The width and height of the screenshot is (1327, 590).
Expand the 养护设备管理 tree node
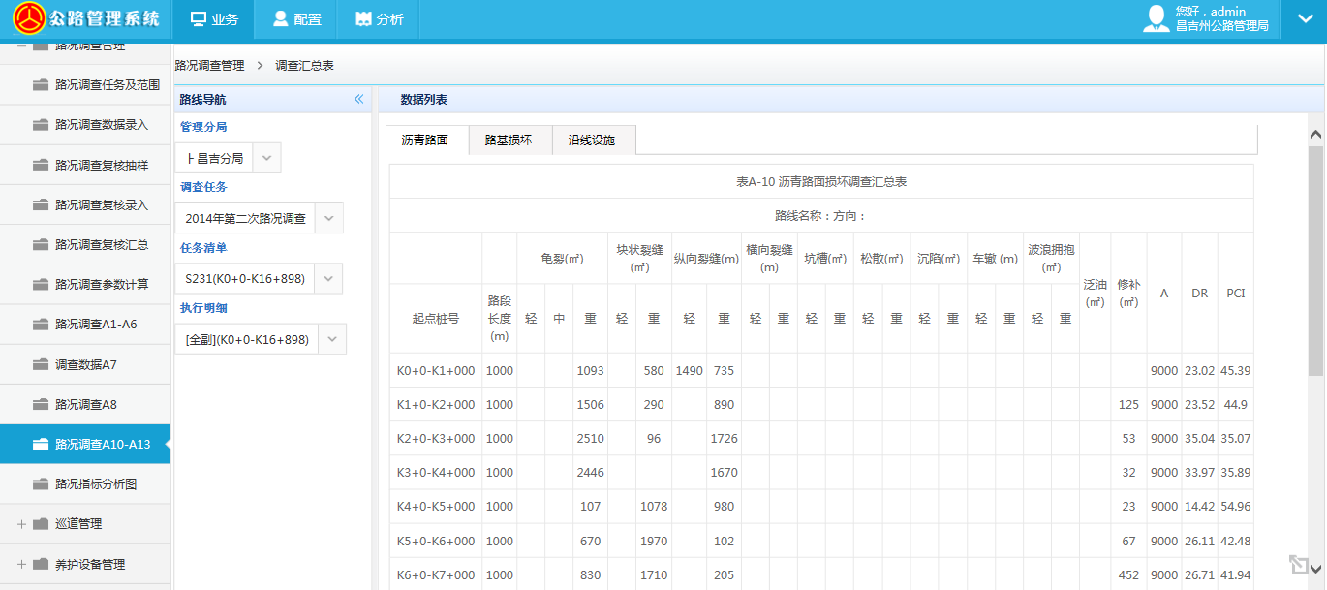[x=21, y=565]
